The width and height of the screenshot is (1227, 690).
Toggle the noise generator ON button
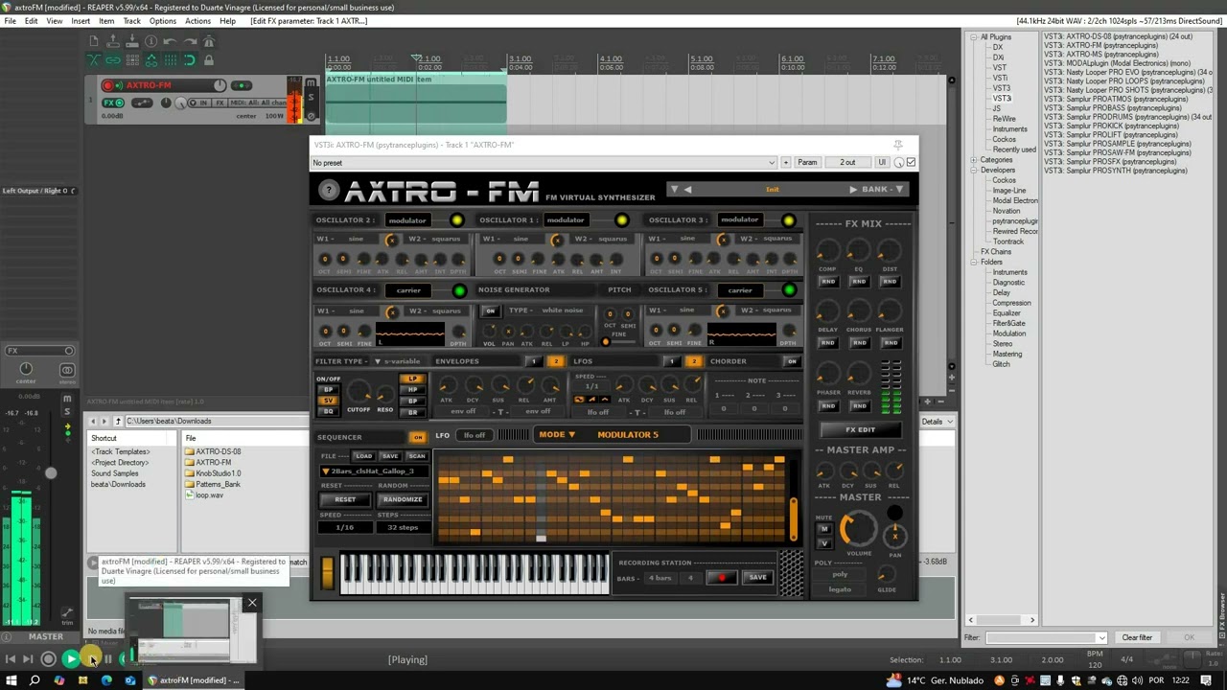coord(491,311)
